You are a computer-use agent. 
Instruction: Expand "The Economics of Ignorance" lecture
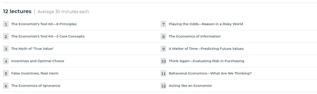(36, 86)
